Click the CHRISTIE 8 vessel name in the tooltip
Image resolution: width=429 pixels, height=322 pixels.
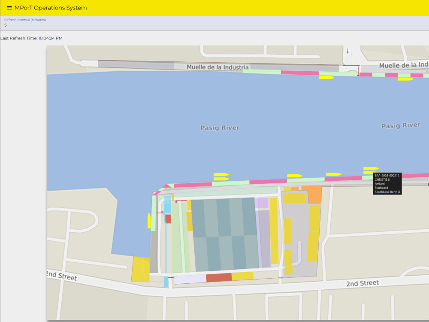[x=382, y=179]
